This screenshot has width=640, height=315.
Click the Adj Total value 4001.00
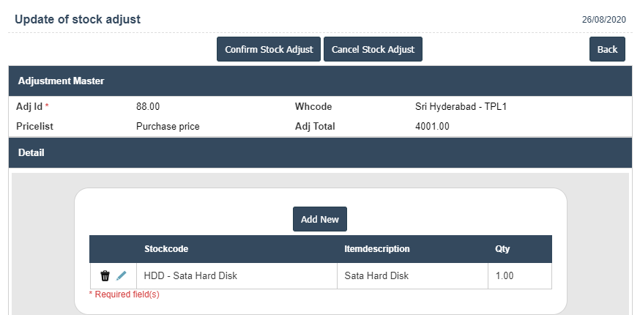point(432,126)
